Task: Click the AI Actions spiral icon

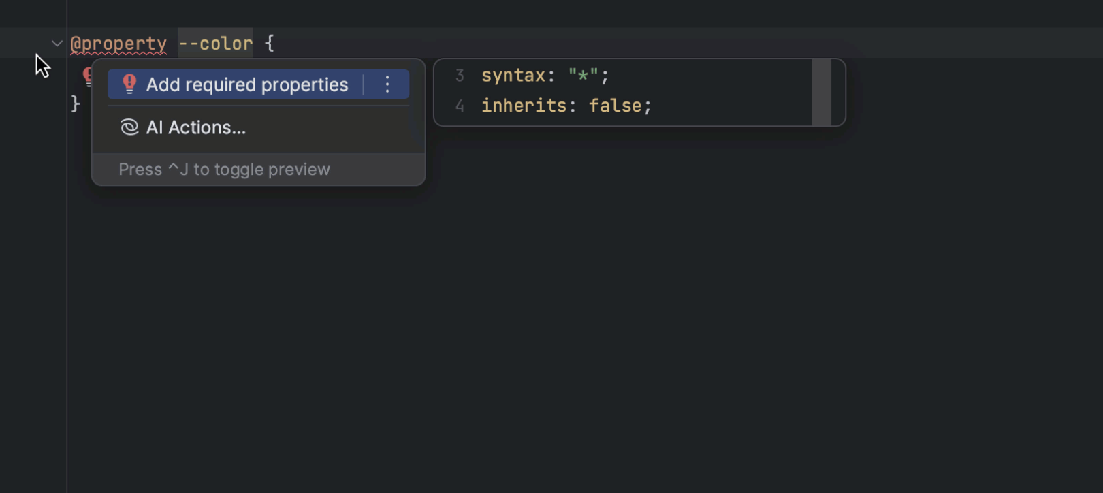Action: [129, 127]
